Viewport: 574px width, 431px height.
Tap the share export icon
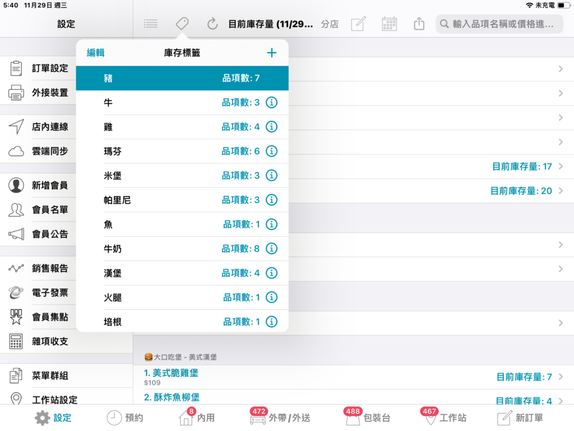419,24
